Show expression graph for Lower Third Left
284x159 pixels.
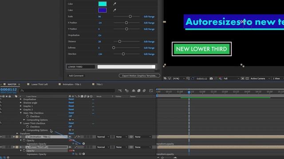77,154
